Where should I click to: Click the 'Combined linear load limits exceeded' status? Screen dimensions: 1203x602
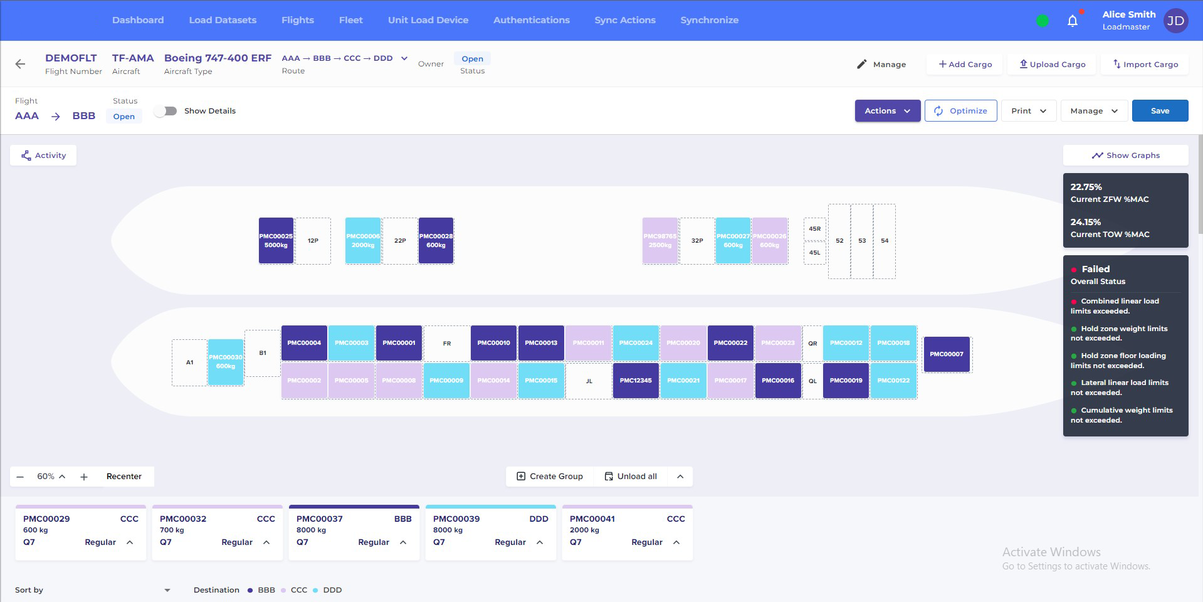[x=1115, y=306]
